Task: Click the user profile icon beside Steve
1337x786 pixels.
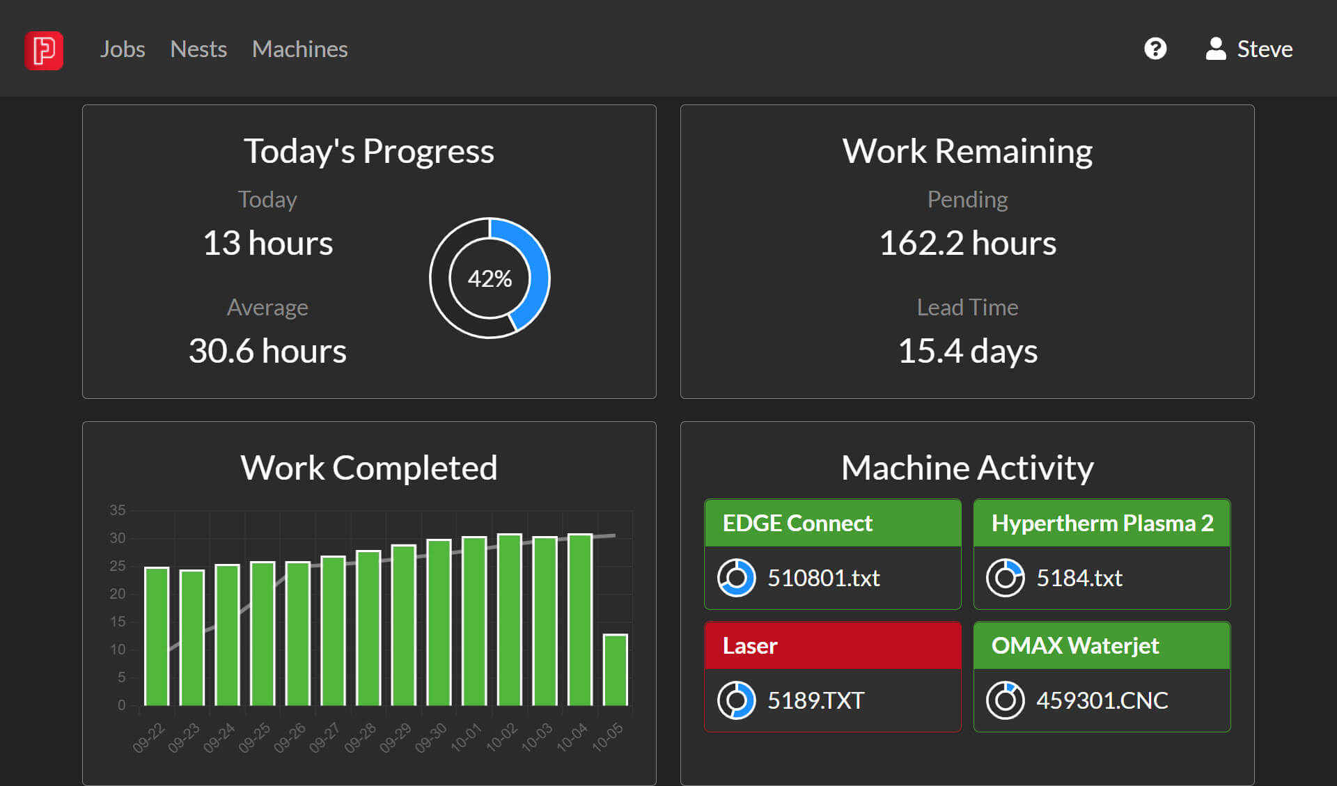Action: [1214, 48]
